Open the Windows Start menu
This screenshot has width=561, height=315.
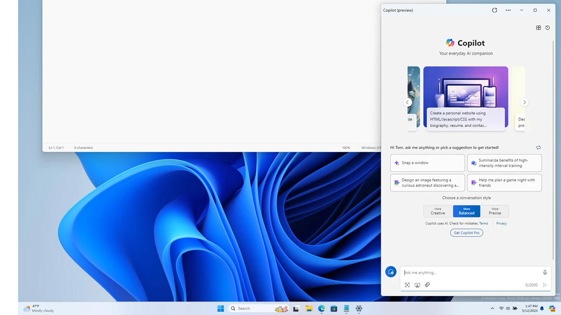(221, 308)
